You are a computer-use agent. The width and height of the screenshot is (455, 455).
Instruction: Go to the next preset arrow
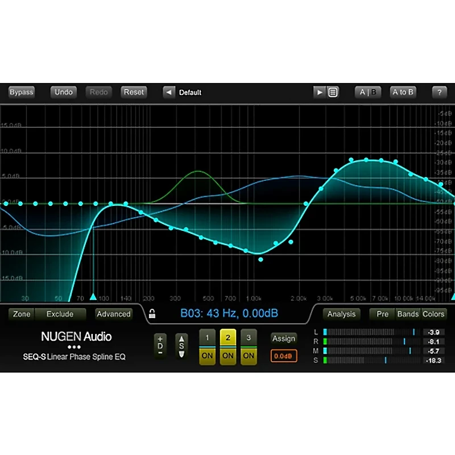tap(320, 93)
